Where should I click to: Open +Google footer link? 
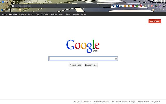[132, 101]
